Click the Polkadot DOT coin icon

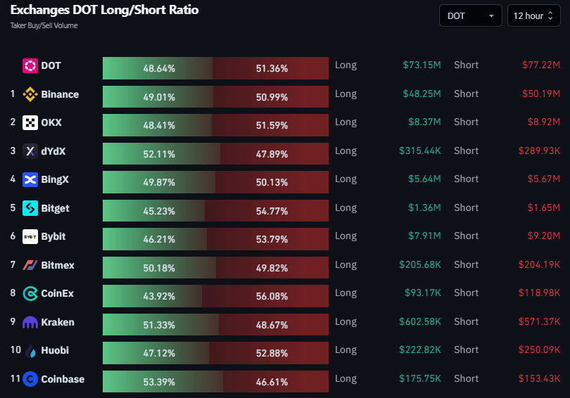pyautogui.click(x=30, y=65)
